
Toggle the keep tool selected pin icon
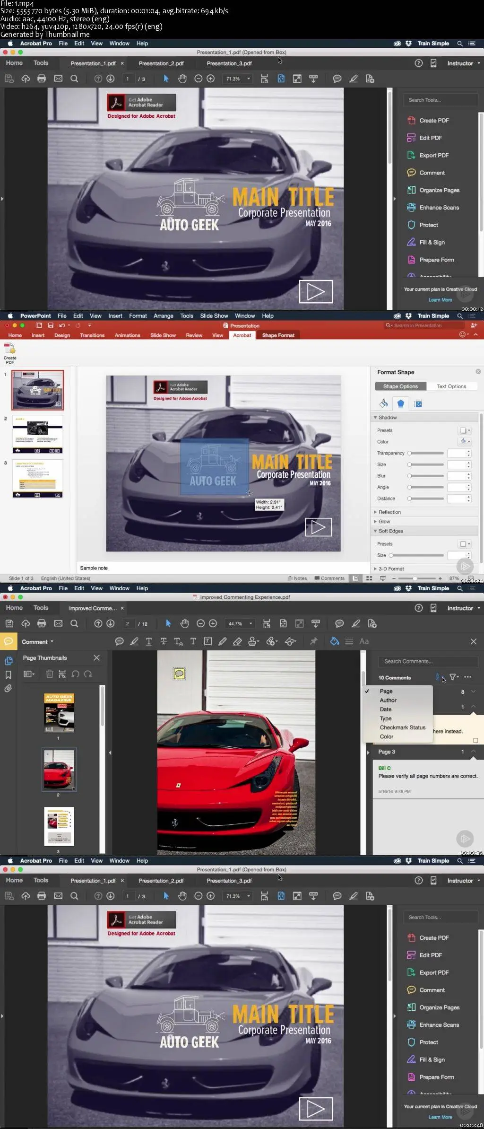click(313, 641)
